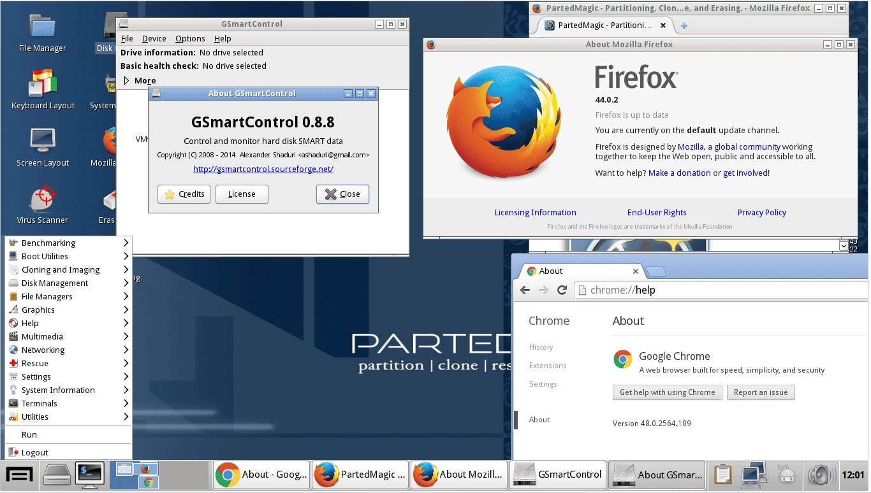Expand the Networking submenu
871x493 pixels.
(126, 350)
